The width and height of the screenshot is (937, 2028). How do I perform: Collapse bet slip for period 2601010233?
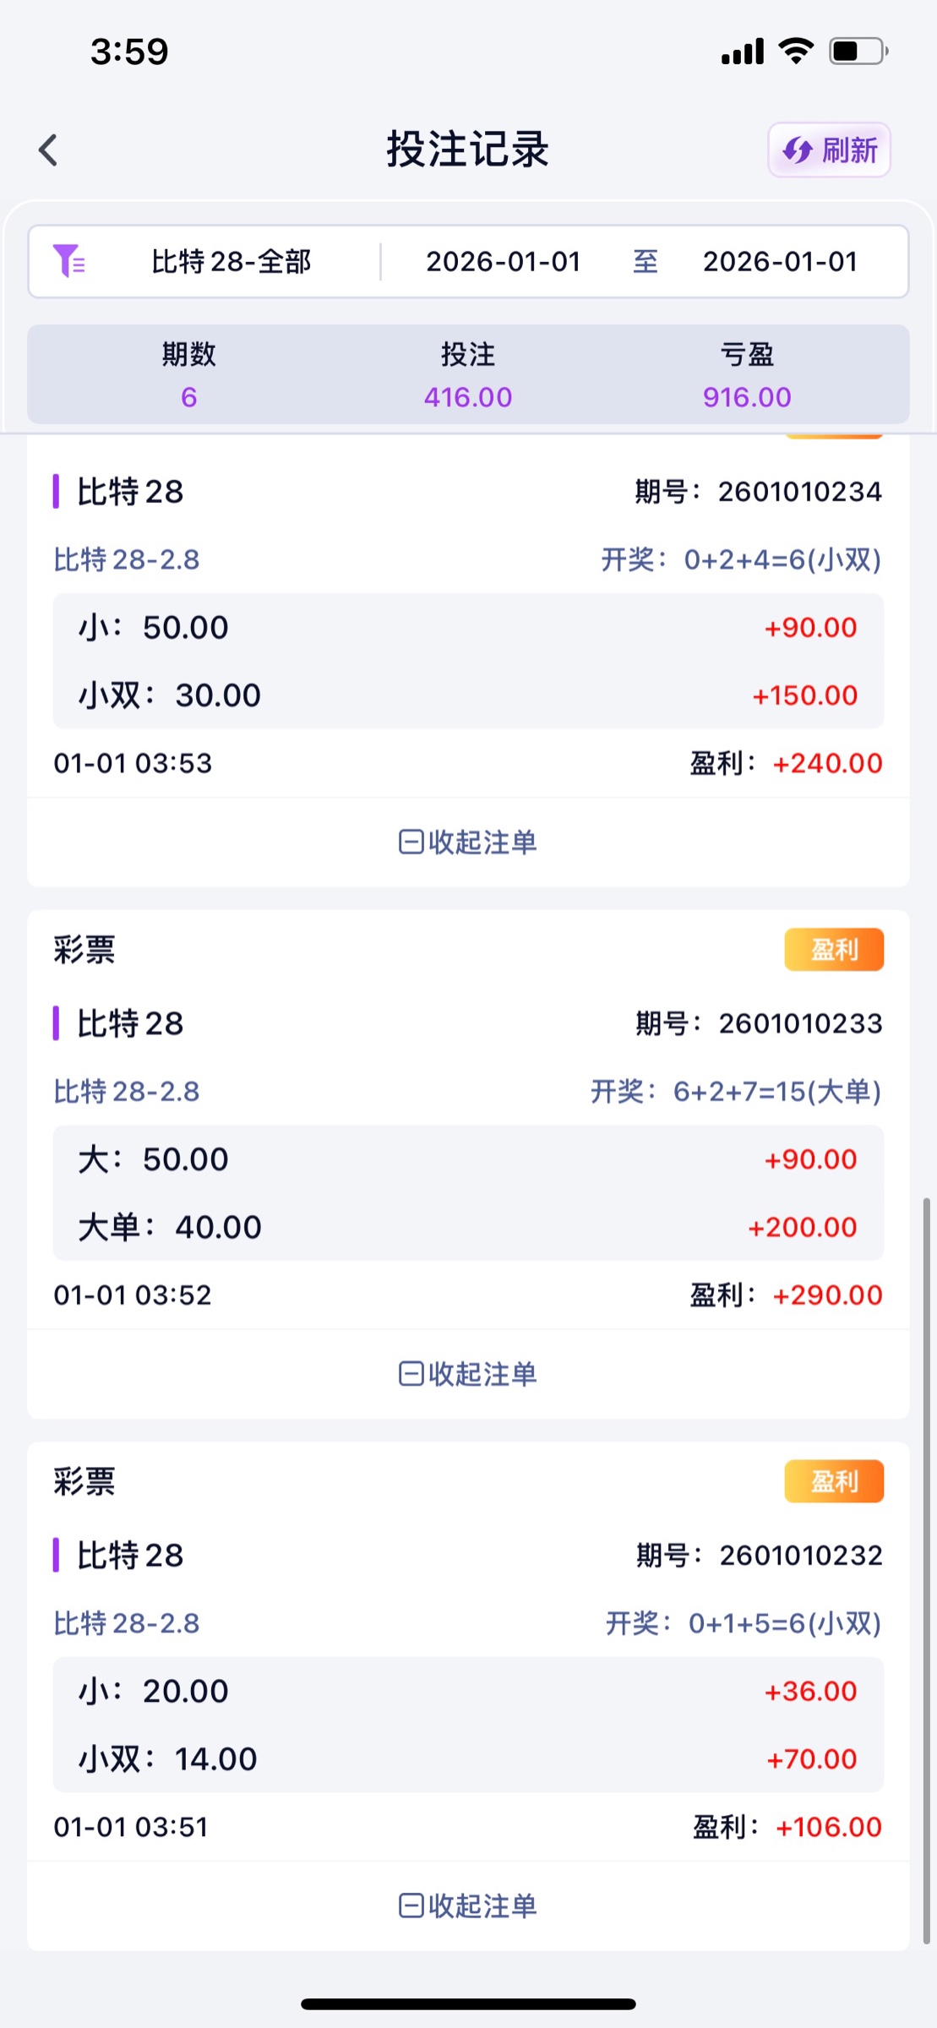pyautogui.click(x=468, y=1373)
